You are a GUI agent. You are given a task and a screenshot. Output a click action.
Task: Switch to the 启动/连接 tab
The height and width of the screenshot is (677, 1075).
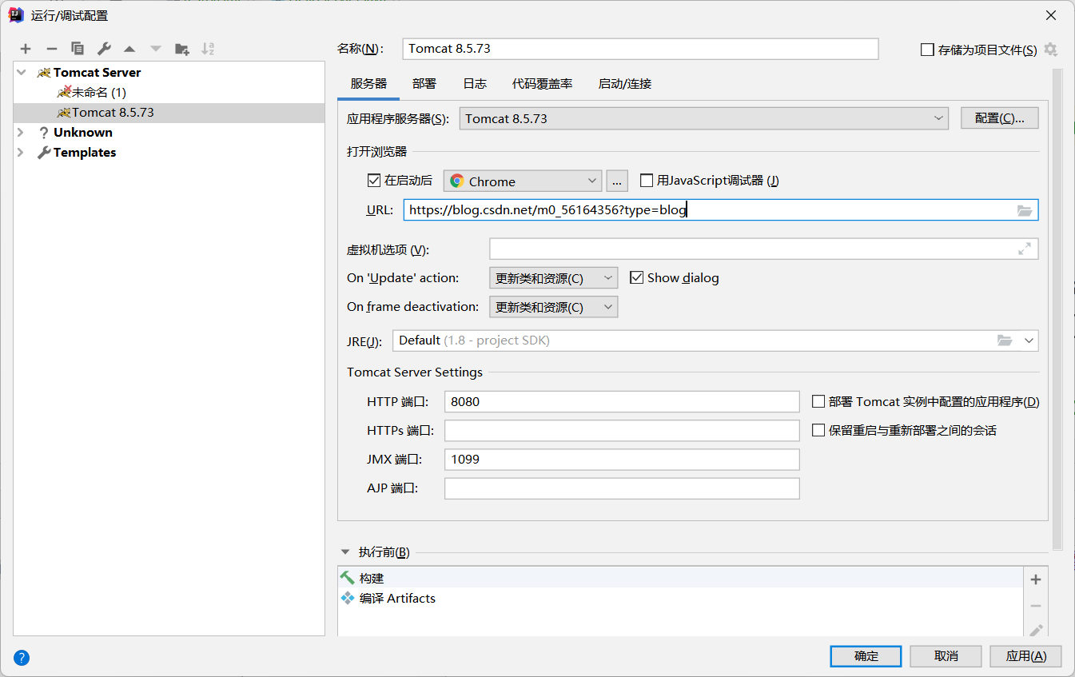(625, 83)
